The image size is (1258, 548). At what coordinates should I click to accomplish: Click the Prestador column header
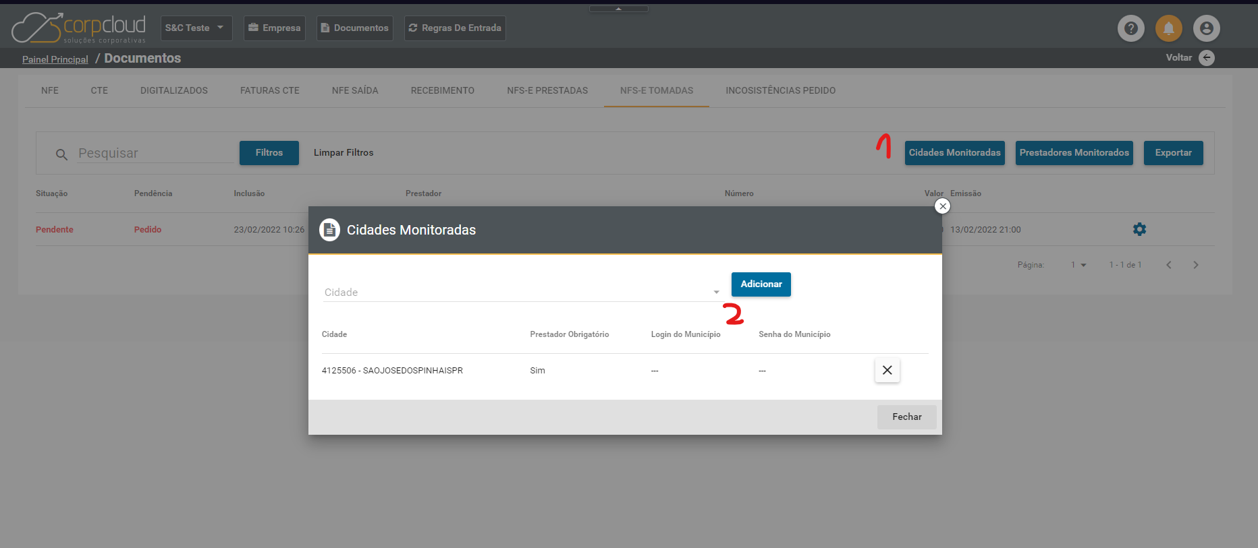424,193
